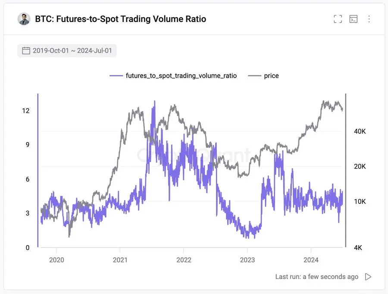Viewport: 388px width, 294px height.
Task: Select the gray price legend marker
Action: click(255, 75)
